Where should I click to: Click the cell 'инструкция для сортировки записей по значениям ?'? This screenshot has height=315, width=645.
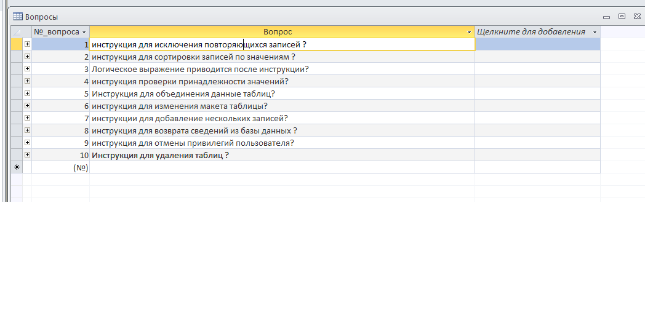pos(282,57)
